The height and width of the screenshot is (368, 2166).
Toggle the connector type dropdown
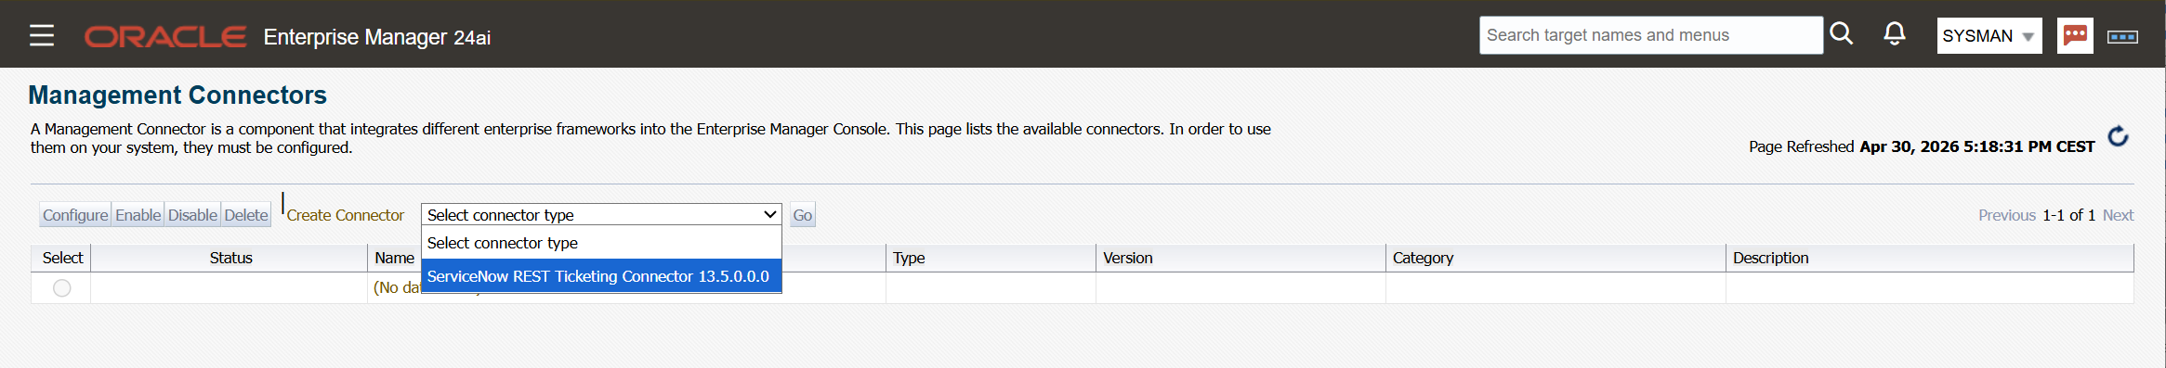(601, 214)
